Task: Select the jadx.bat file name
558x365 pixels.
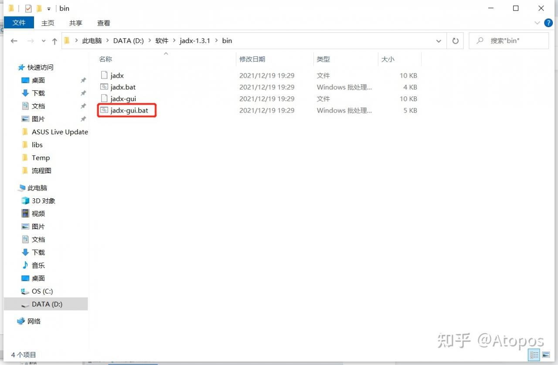Action: click(x=123, y=87)
